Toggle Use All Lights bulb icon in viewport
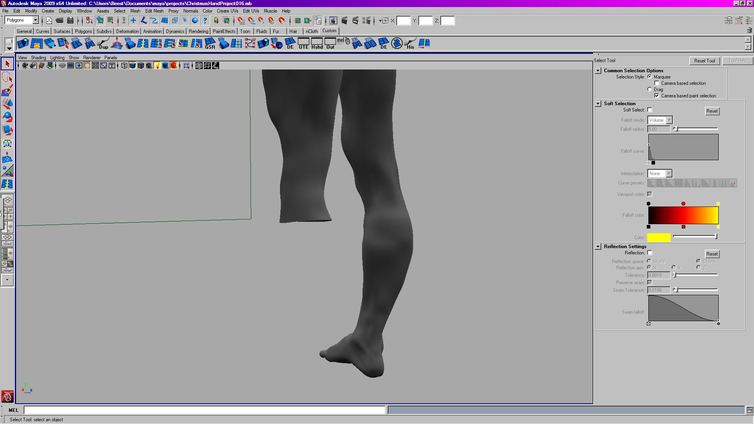This screenshot has width=754, height=424. pyautogui.click(x=157, y=66)
